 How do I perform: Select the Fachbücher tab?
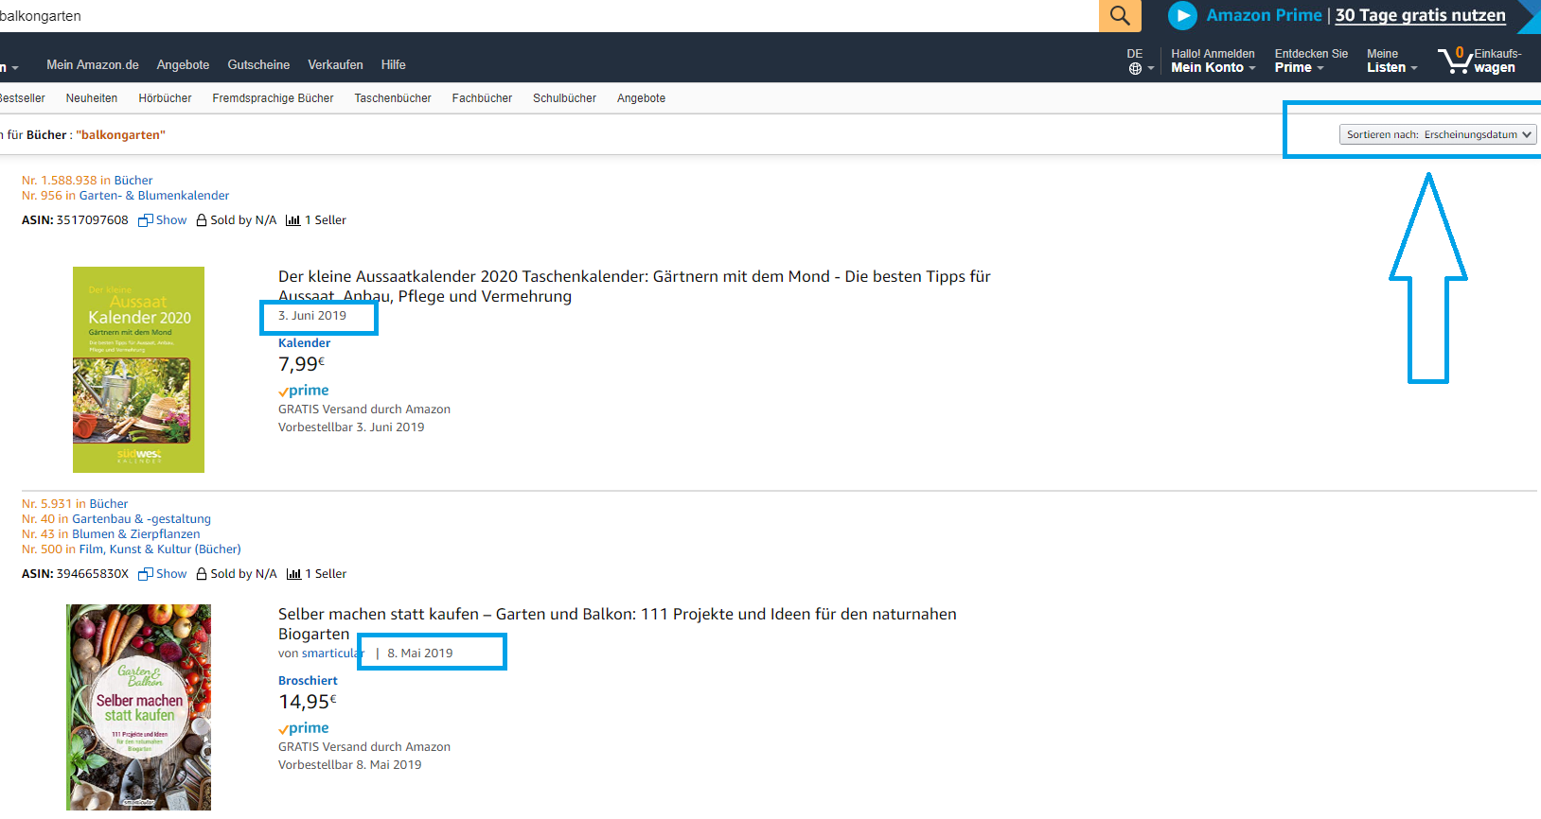pyautogui.click(x=482, y=97)
